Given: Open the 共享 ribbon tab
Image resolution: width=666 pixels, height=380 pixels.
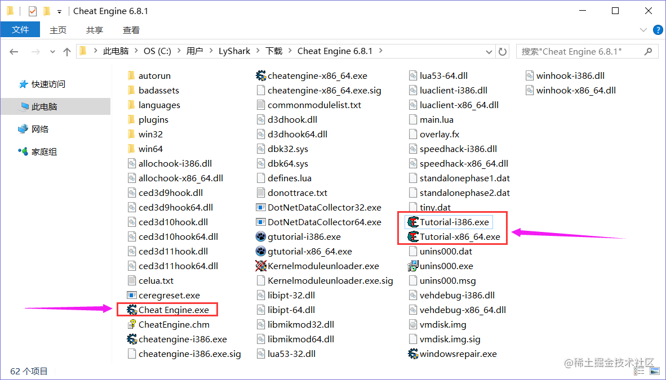Looking at the screenshot, I should [95, 30].
